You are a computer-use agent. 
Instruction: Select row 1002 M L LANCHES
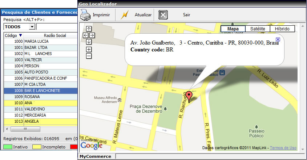(x=41, y=54)
